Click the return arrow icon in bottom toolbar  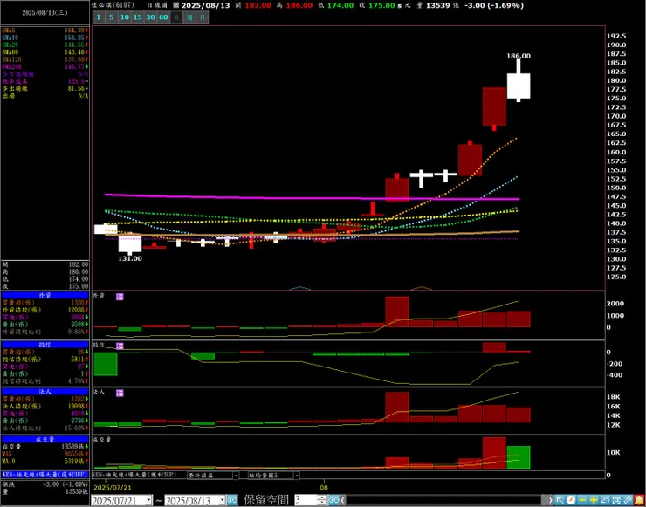pyautogui.click(x=605, y=500)
